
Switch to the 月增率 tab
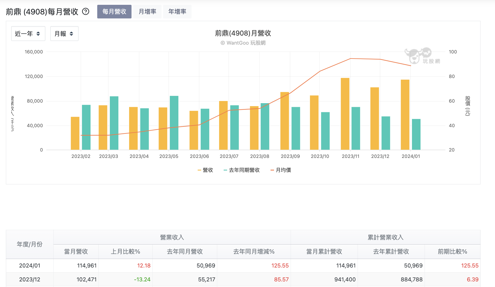(x=148, y=11)
